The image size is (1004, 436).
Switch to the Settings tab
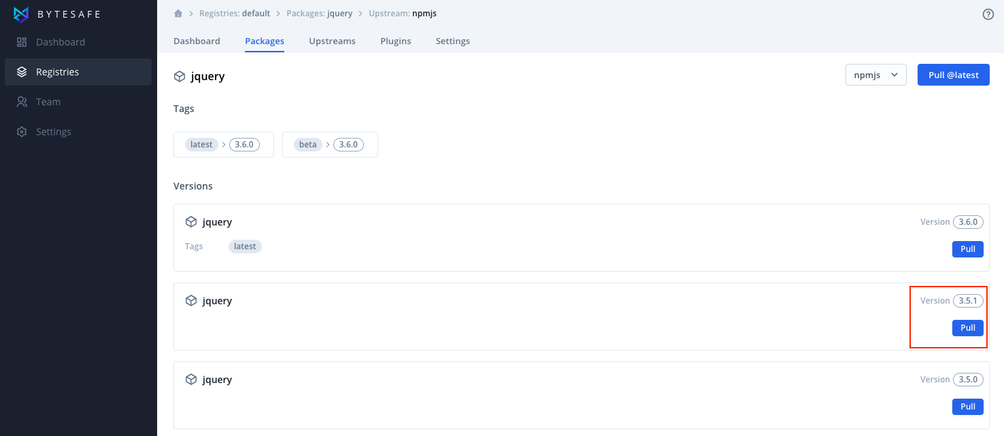(x=453, y=41)
